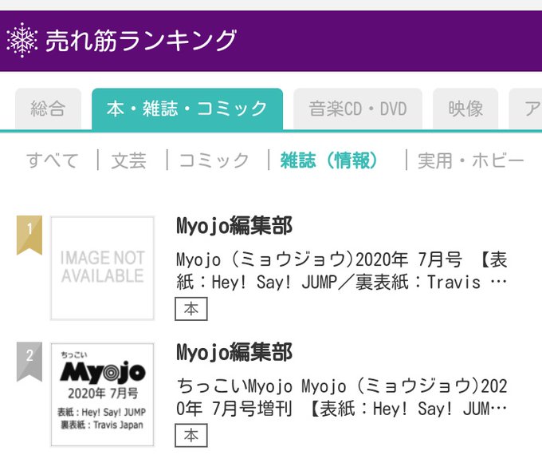The width and height of the screenshot is (542, 455).
Task: Choose the すべて subcategory filter
Action: pos(53,160)
